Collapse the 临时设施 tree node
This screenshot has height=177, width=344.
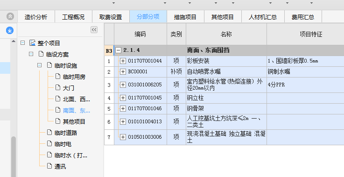39,65
